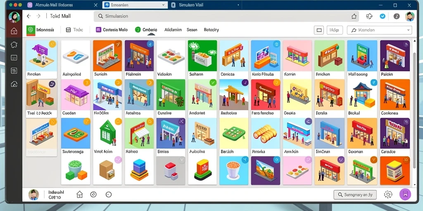The height and width of the screenshot is (211, 423).
Task: Click the Indonesia button
Action: click(x=40, y=30)
